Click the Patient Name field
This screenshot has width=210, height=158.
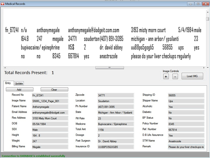50,107
